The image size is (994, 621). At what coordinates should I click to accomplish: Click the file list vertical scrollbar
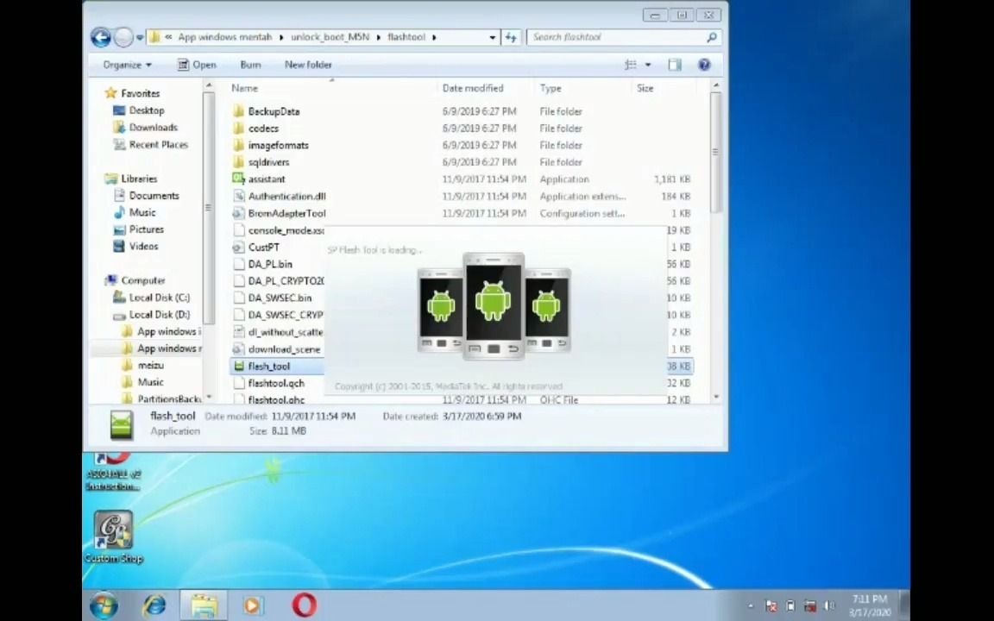[x=715, y=152]
